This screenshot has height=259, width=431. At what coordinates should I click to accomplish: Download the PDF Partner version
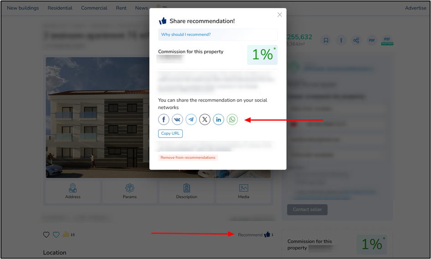click(387, 41)
